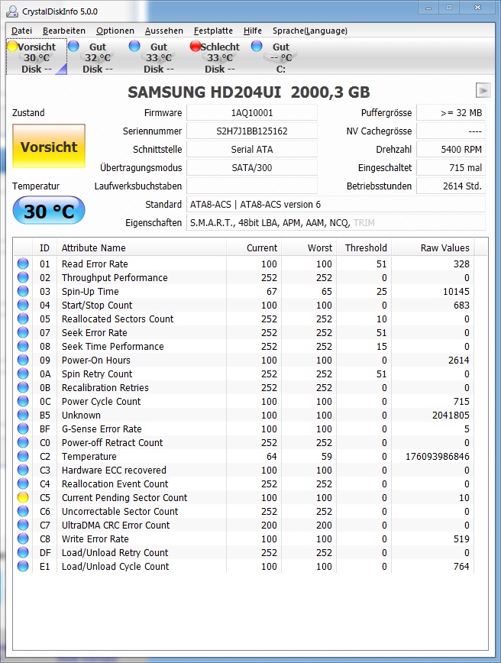Open the Datei menu

click(x=21, y=31)
